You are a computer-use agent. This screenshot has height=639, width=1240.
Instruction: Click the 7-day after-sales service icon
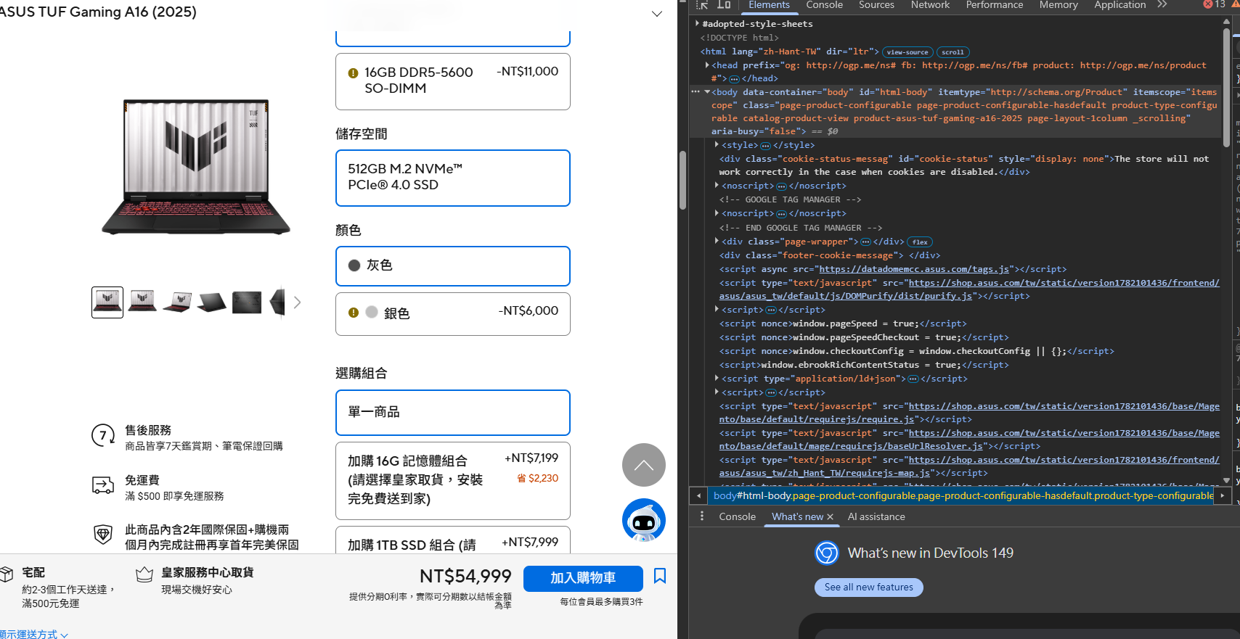point(103,436)
